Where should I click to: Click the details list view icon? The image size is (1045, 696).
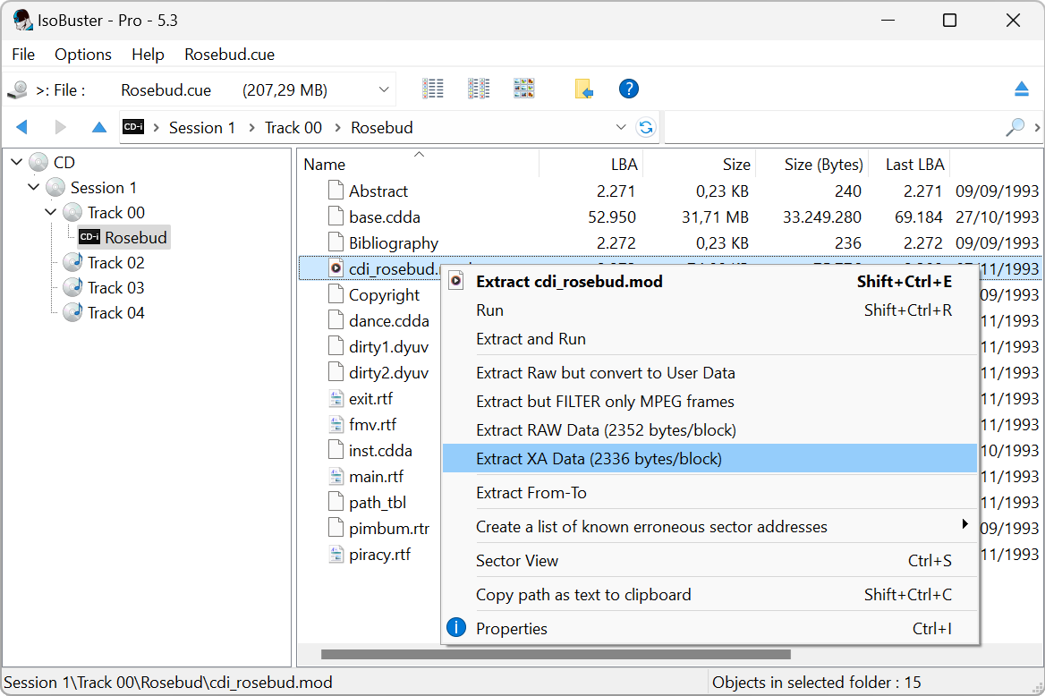tap(432, 89)
